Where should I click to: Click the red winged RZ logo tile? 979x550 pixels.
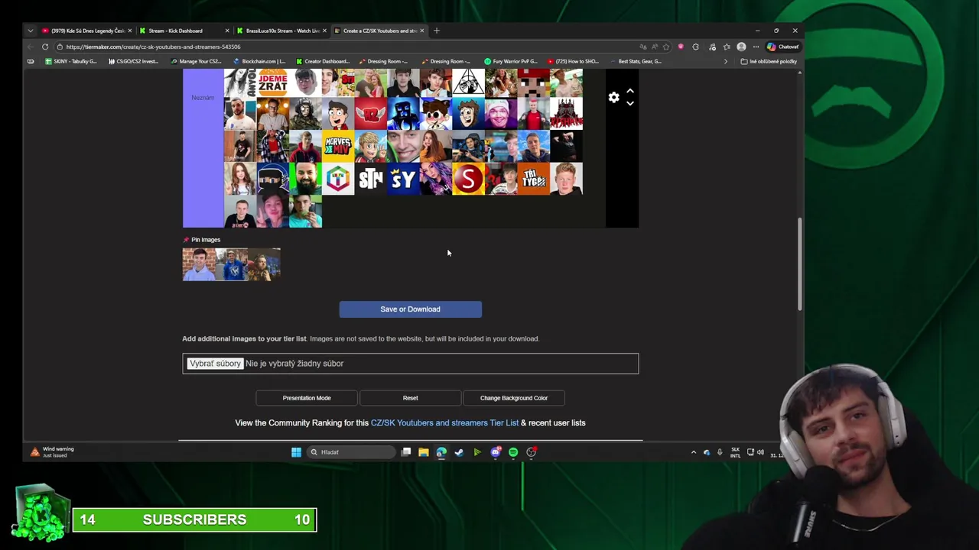click(x=371, y=114)
